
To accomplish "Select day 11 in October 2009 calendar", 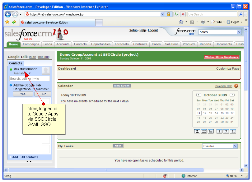I will [x=198, y=113].
